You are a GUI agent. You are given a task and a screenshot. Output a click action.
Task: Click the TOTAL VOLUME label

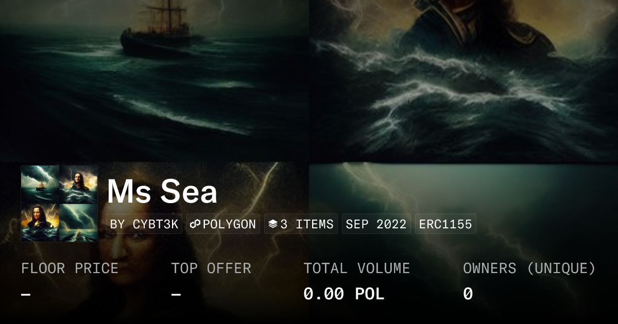[x=356, y=268]
